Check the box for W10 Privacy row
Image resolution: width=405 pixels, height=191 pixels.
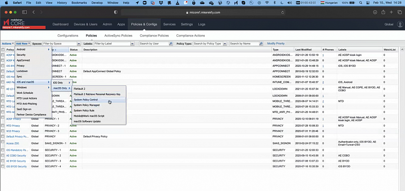pos(3,131)
